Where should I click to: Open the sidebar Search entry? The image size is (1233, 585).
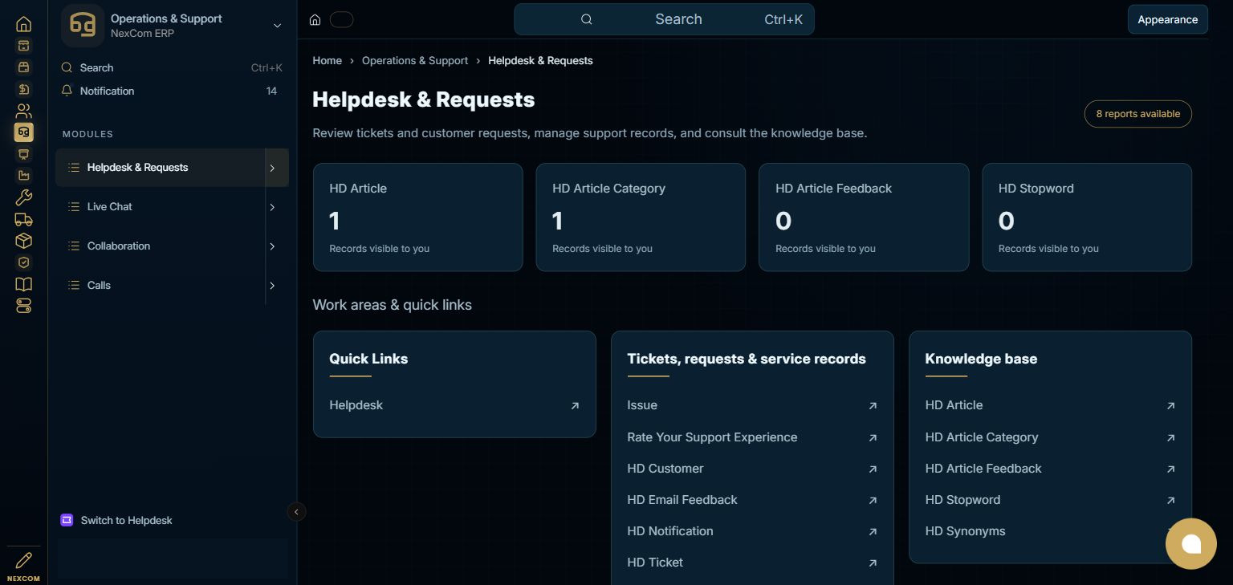tap(172, 67)
